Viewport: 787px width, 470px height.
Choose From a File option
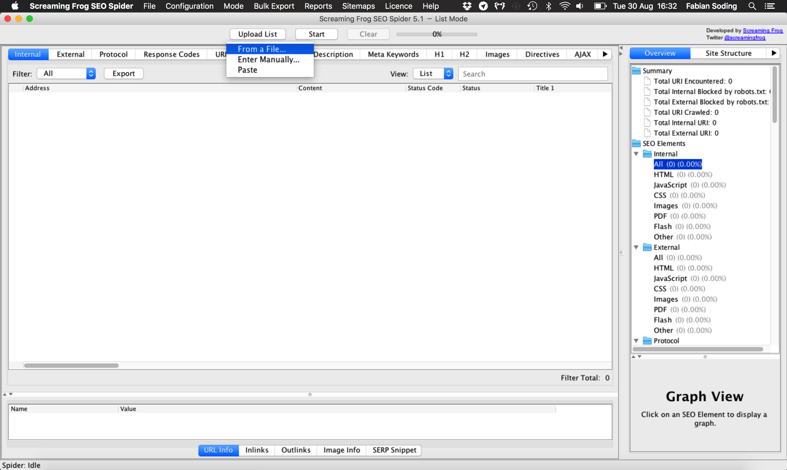pyautogui.click(x=270, y=49)
